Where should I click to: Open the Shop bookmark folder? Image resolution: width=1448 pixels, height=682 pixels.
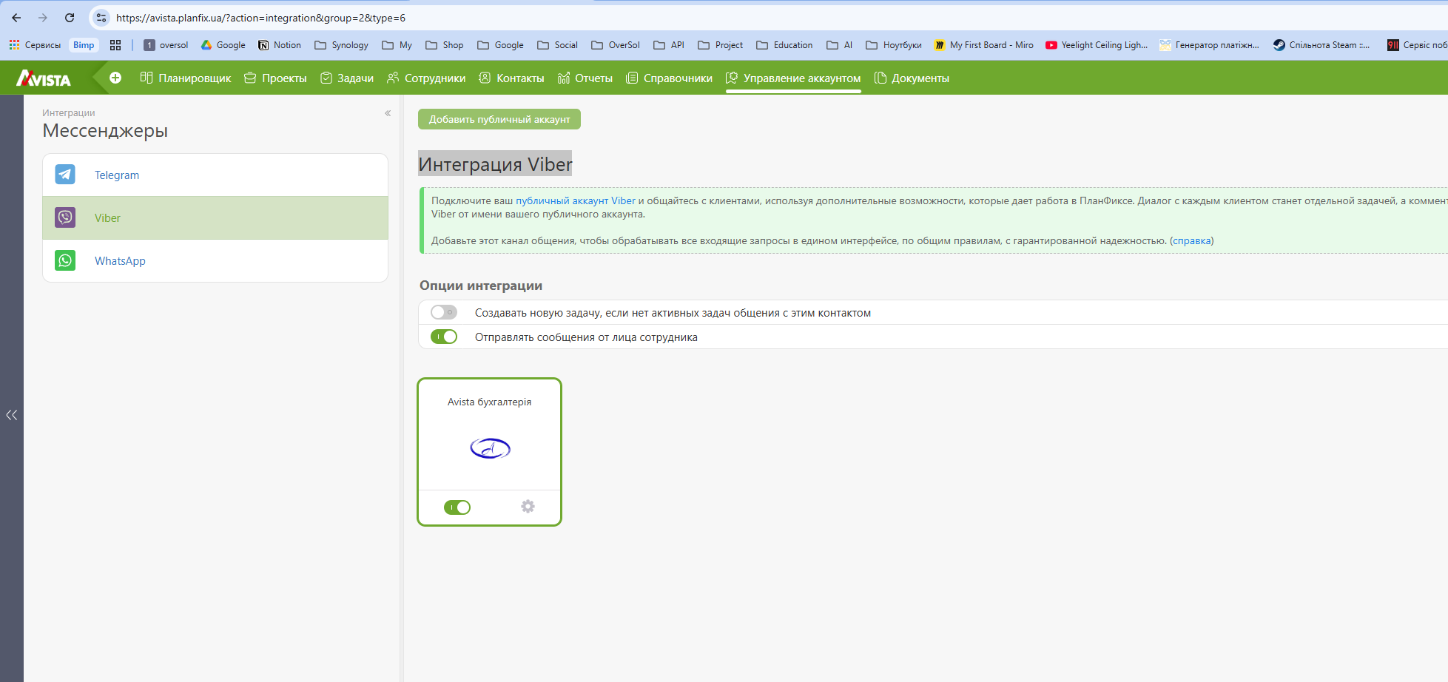pos(445,45)
